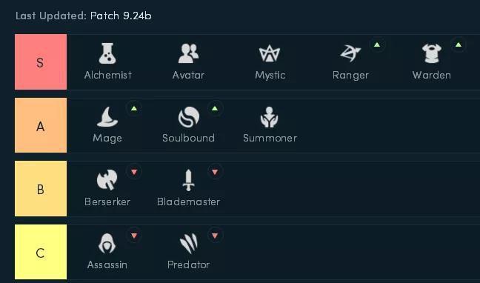Click the Soulbound swirl icon
Viewport: 480px width, 283px height.
tap(189, 117)
